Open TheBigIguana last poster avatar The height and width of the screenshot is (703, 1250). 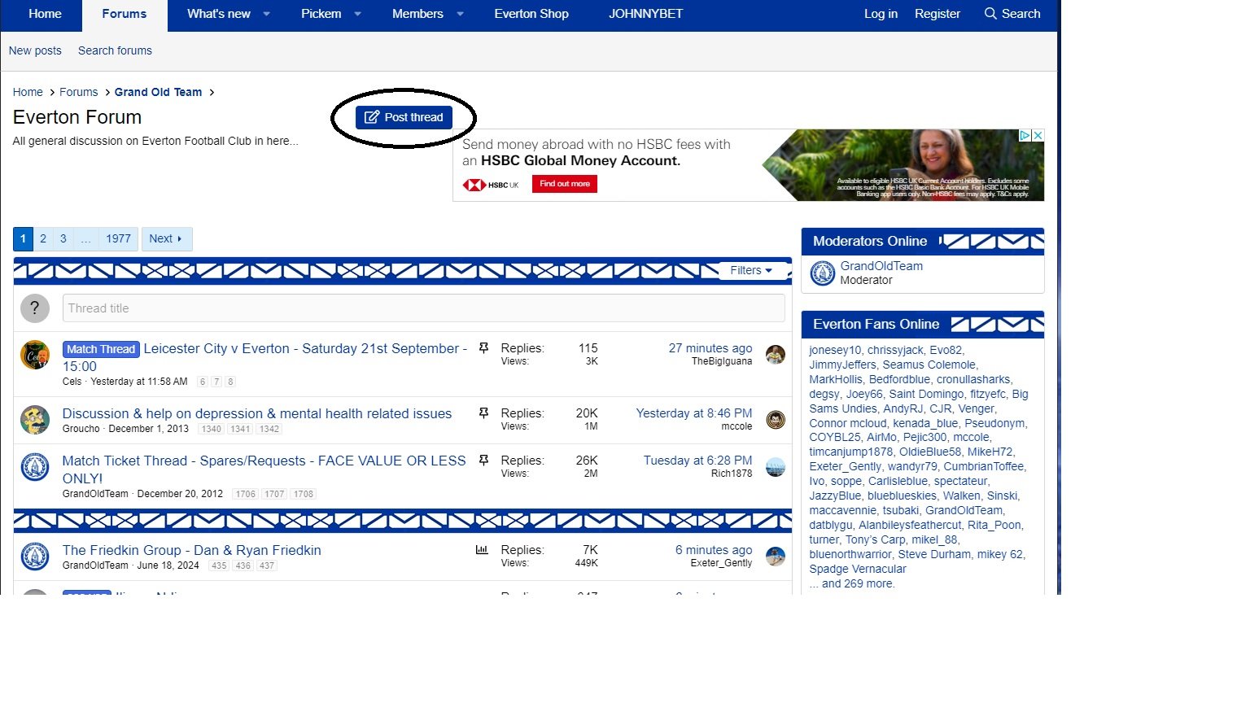tap(776, 354)
